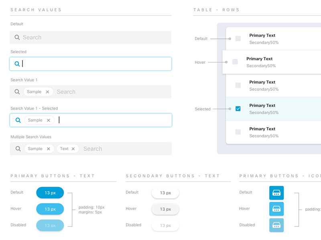This screenshot has width=321, height=240.
Task: Remove the Sample chip in Search Value 1 - Selected
Action: click(48, 120)
